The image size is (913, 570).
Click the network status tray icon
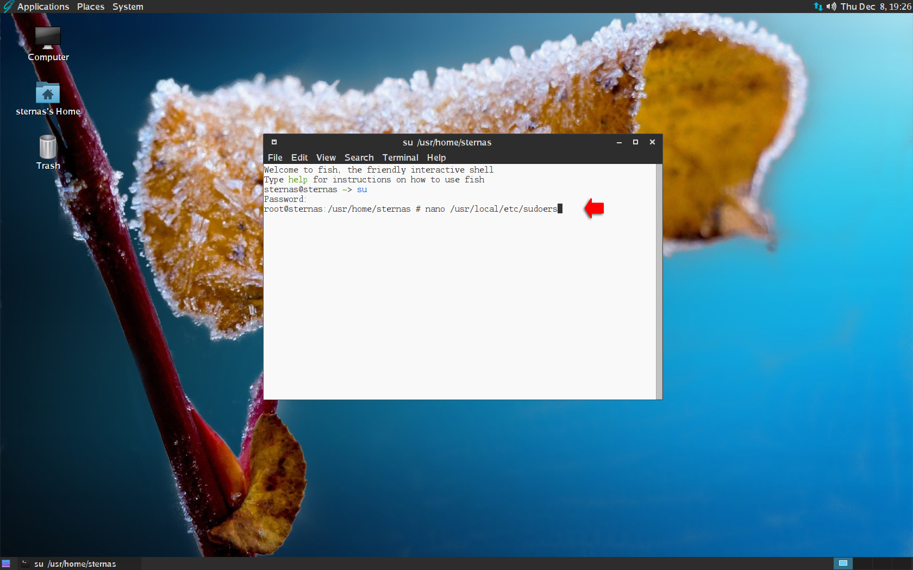coord(818,7)
